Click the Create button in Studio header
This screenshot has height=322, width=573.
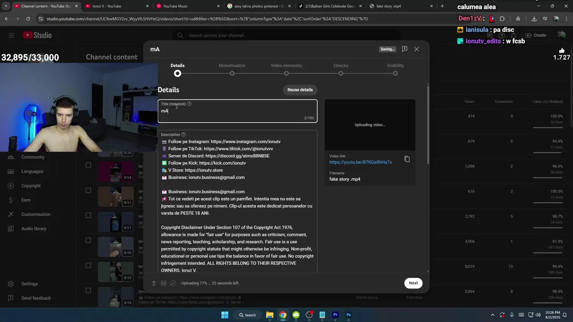click(x=535, y=35)
